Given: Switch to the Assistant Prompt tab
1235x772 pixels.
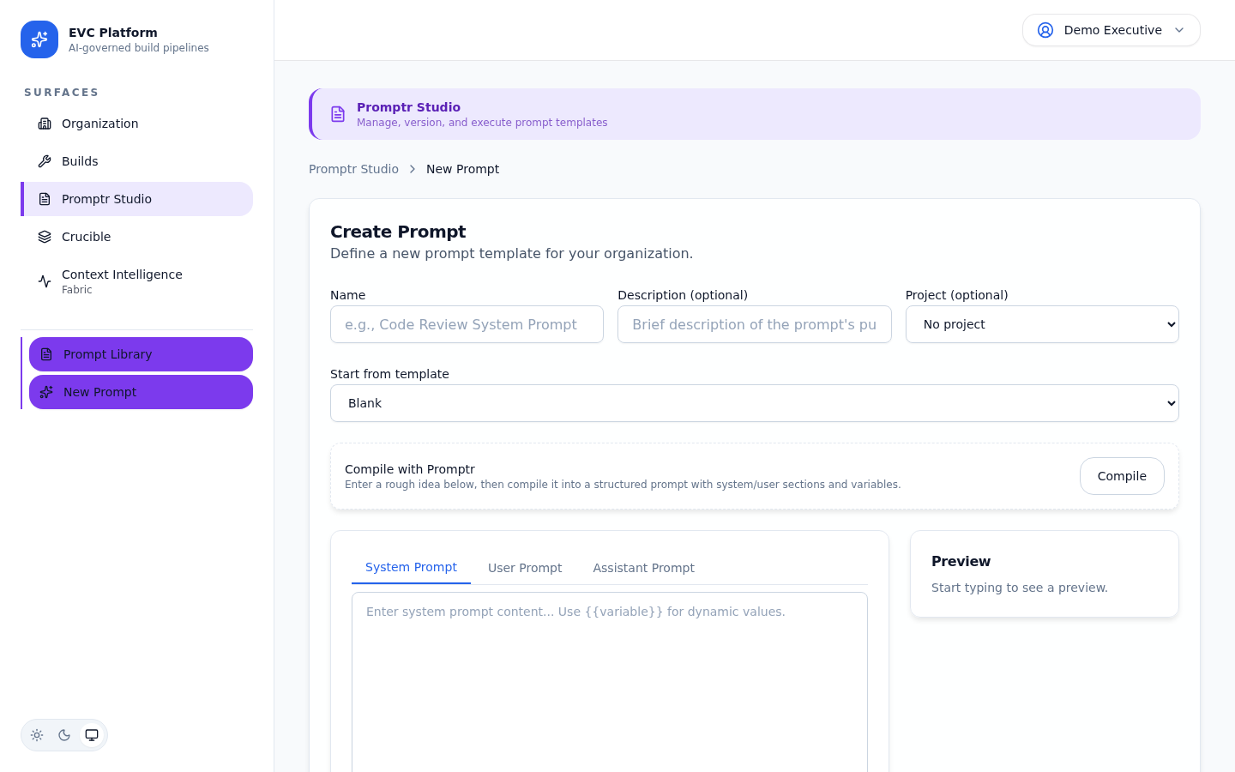Looking at the screenshot, I should click(643, 568).
